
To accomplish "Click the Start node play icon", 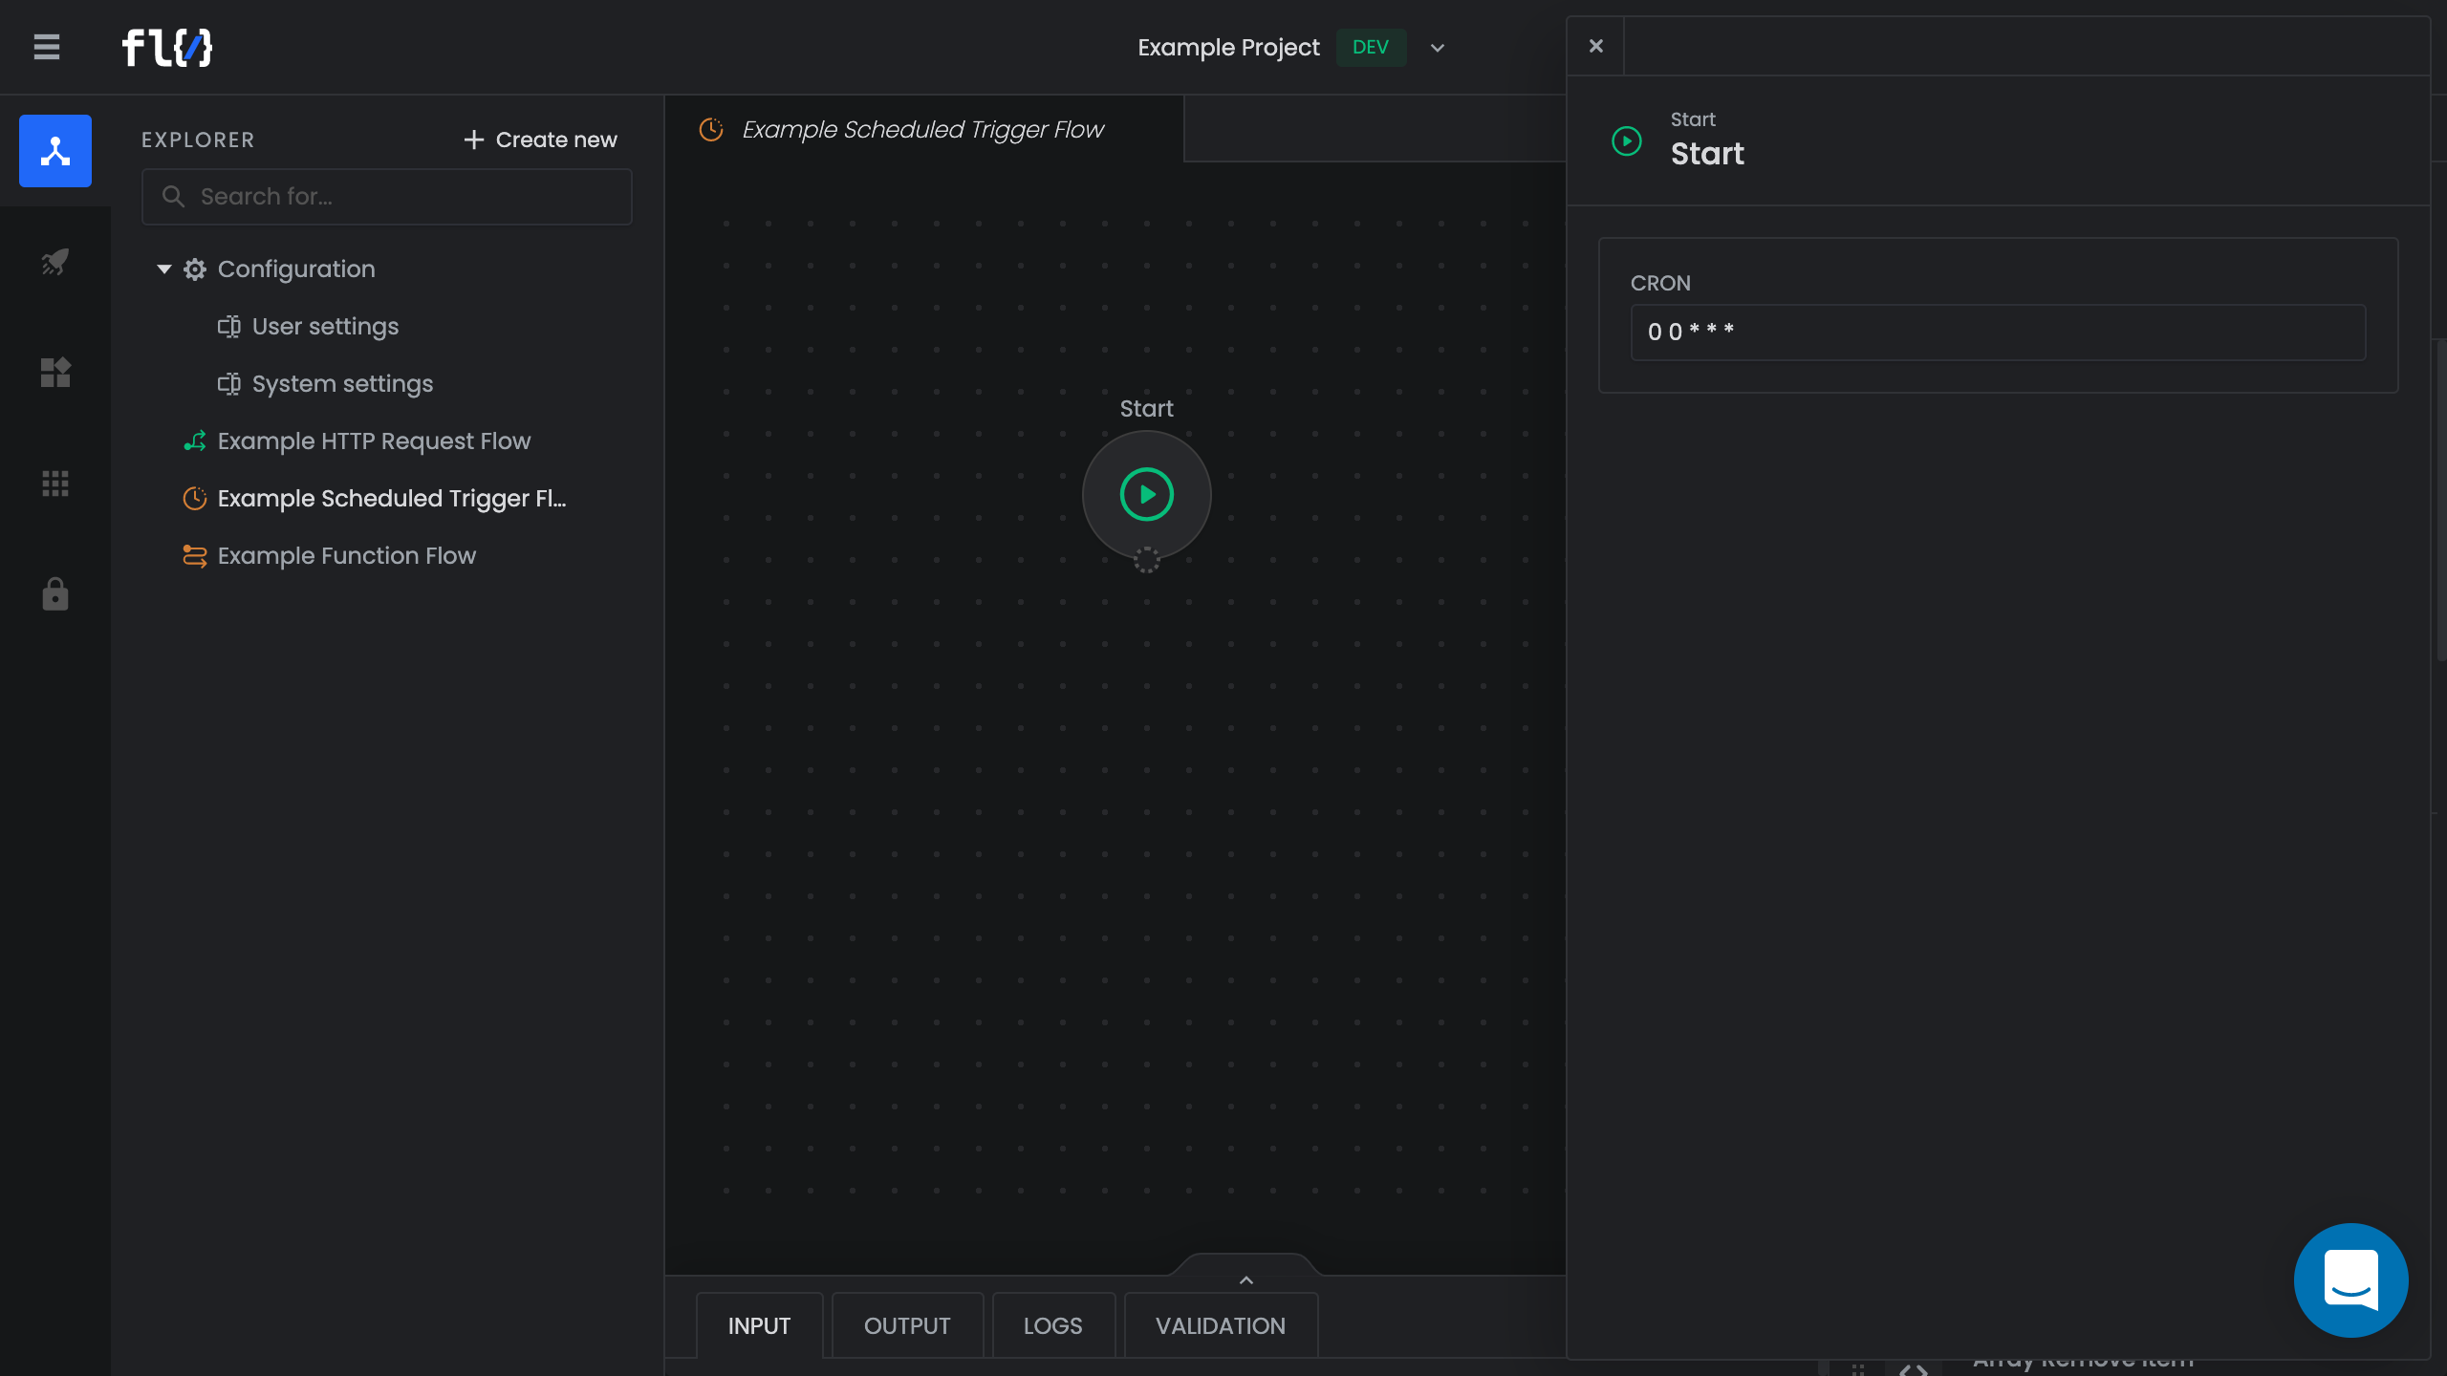I will click(1146, 494).
